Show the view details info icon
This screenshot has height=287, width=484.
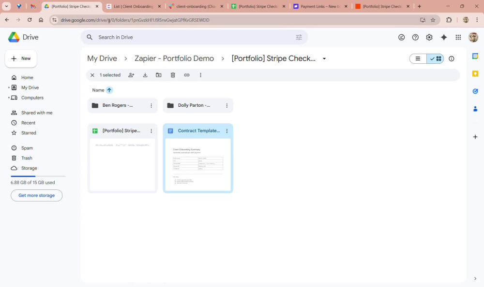[451, 58]
